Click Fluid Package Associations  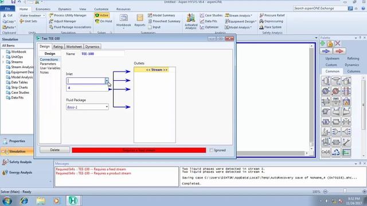tap(70, 27)
